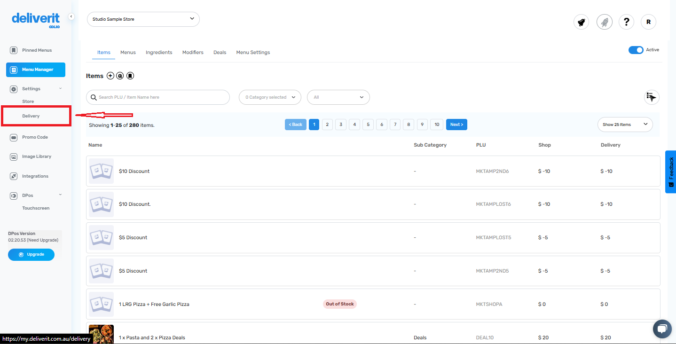Open the Store Sample Store selector dropdown
Viewport: 676px width, 344px height.
point(143,19)
